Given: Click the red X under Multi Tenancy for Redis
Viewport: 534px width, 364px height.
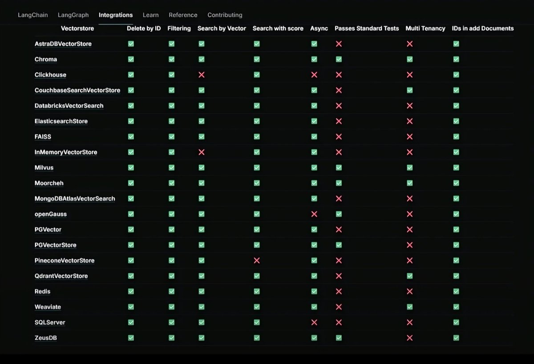Looking at the screenshot, I should point(409,291).
